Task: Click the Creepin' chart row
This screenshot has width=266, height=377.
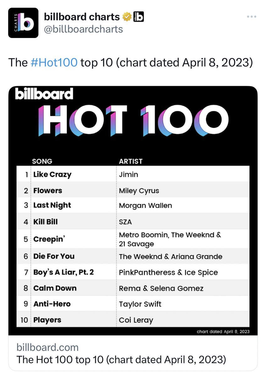Action: click(133, 239)
